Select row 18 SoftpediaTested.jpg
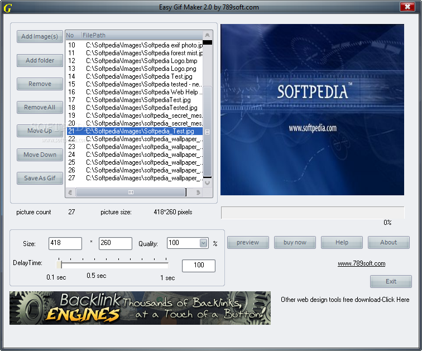The height and width of the screenshot is (351, 422). coord(135,108)
